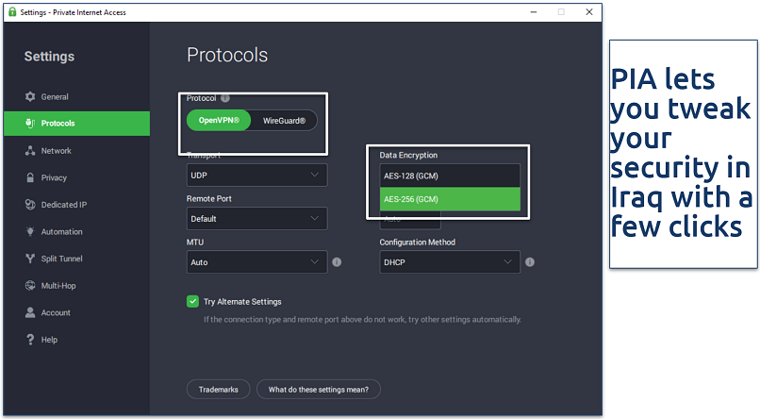This screenshot has width=760, height=419.
Task: Click the Network nodes icon in sidebar
Action: tap(30, 151)
